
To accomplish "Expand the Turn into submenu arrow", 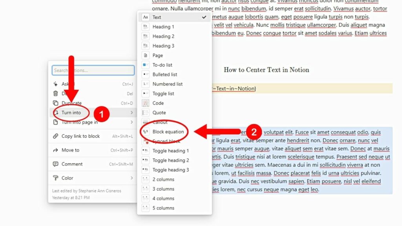I will [x=131, y=112].
